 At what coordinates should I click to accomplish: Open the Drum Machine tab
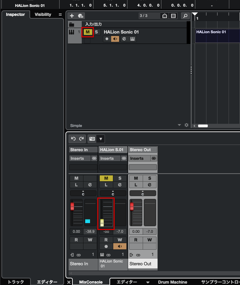tap(172, 282)
